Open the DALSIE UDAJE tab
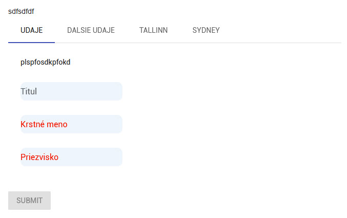Screen dimensions: 347x218 click(x=91, y=30)
